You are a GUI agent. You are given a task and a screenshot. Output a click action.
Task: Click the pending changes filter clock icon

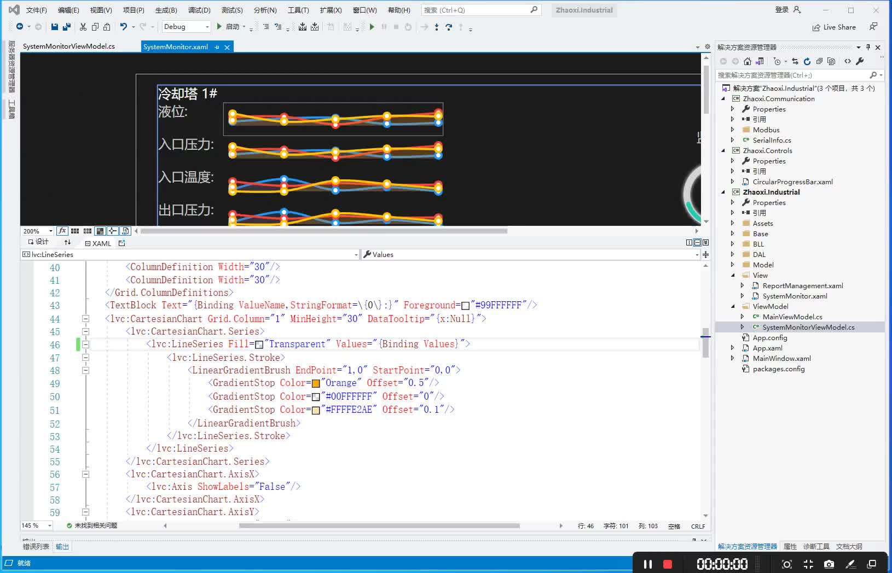coord(777,61)
